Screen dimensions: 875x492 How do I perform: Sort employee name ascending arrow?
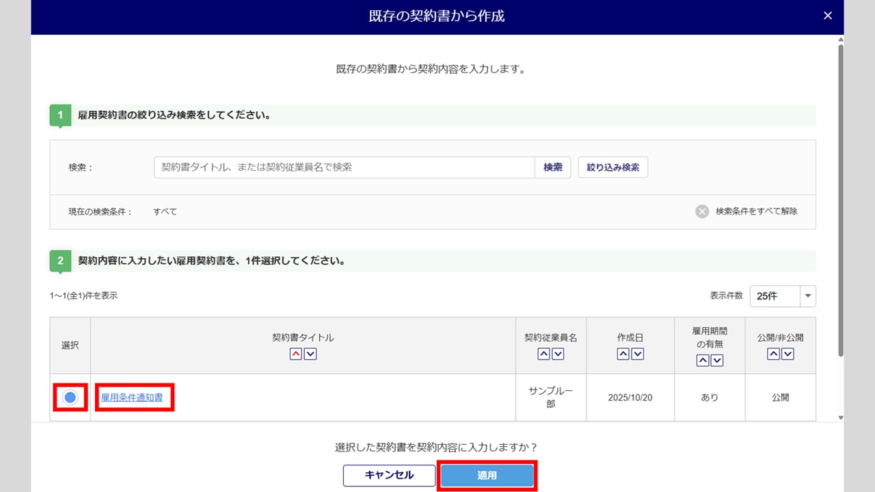pos(543,354)
